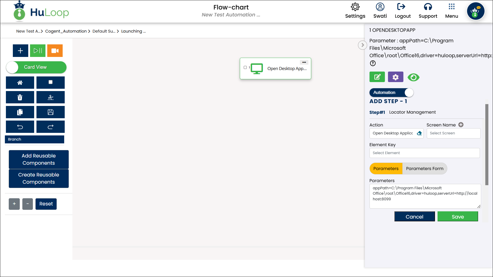493x277 pixels.
Task: Click the green edit pencil icon
Action: click(377, 77)
